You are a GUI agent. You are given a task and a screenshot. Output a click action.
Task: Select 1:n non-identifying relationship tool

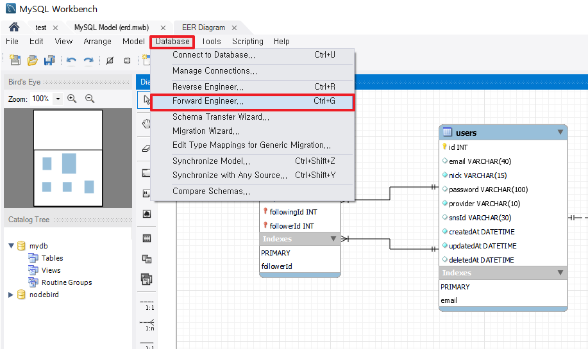(147, 325)
